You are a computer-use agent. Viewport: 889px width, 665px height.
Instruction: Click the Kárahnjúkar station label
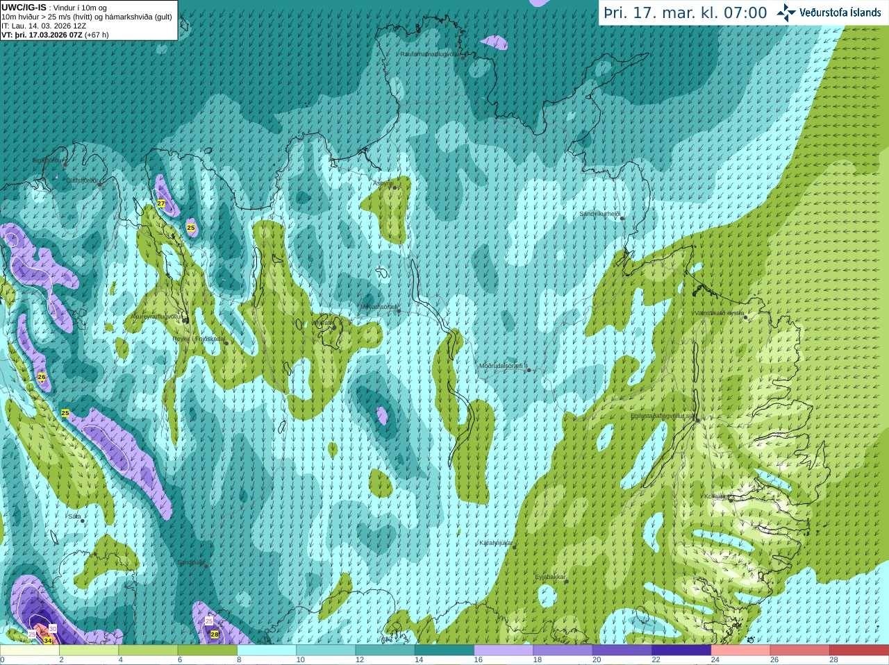495,543
